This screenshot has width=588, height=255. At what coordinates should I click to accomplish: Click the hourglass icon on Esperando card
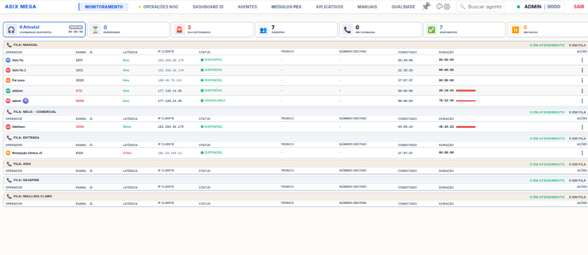coord(95,30)
